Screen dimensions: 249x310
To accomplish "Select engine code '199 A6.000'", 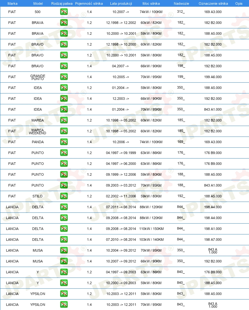I will pos(213,77).
